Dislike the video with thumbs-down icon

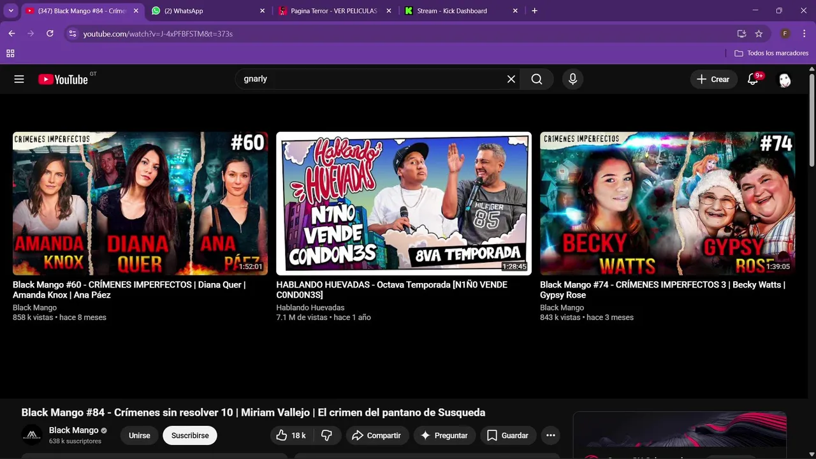point(326,435)
